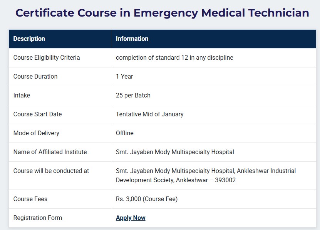
Task: Click the Name of Affiliated Institute label
Action: 50,152
